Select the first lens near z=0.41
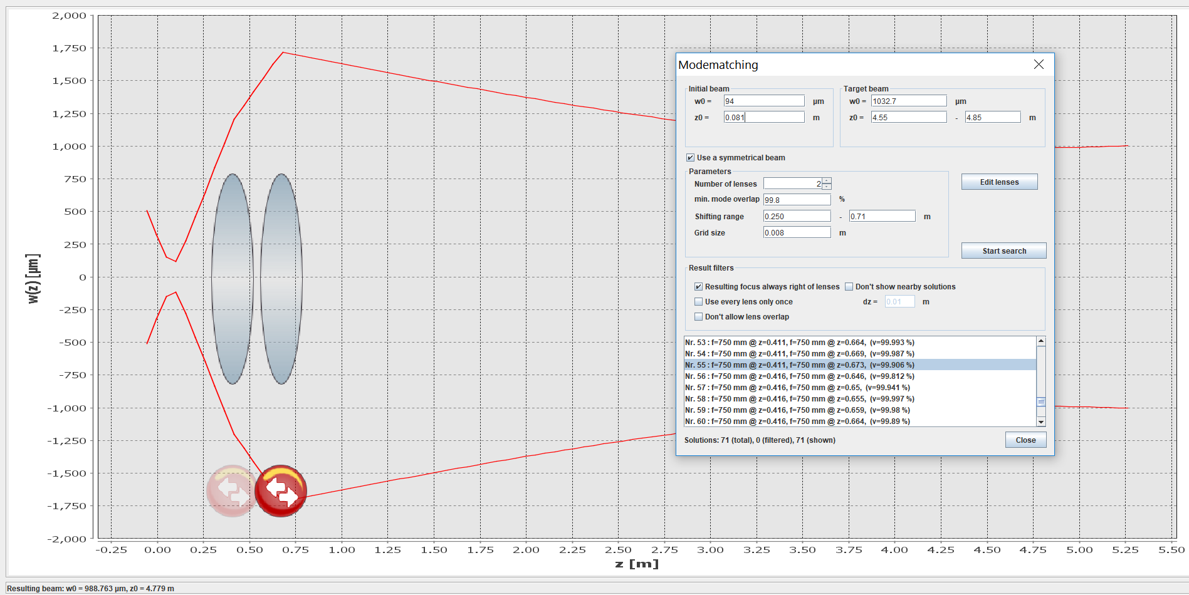The width and height of the screenshot is (1189, 595). [233, 279]
